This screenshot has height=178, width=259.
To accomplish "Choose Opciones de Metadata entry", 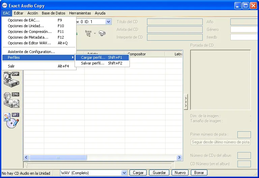I will tap(39, 37).
